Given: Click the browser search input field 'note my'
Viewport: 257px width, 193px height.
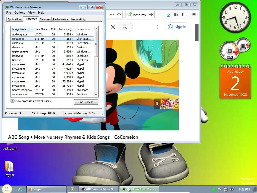Looking at the screenshot, I should pos(139,15).
